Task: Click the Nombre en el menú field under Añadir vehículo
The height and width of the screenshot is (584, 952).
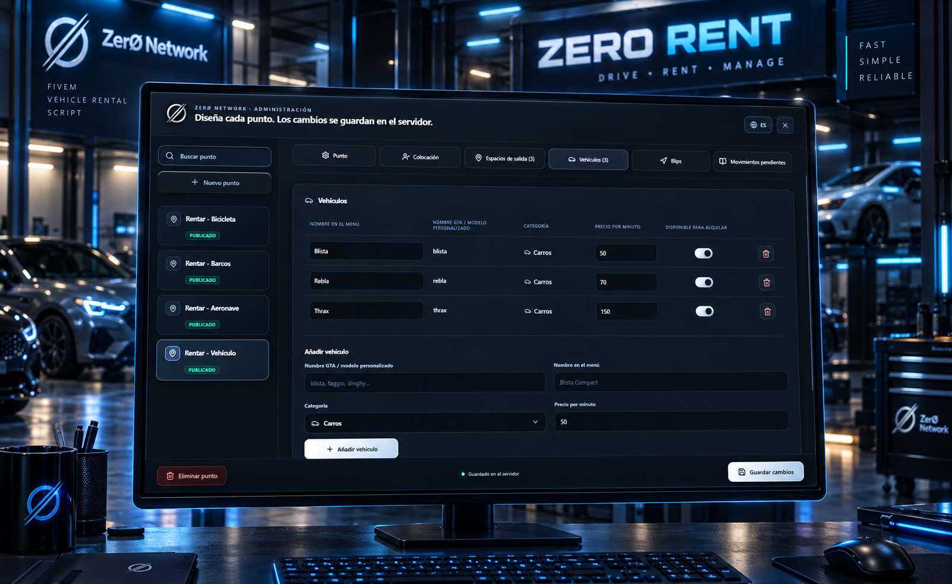Action: point(671,382)
